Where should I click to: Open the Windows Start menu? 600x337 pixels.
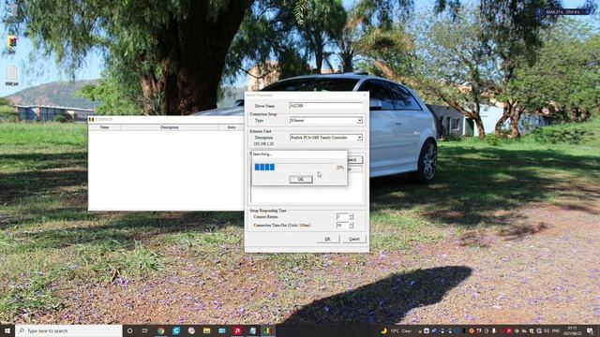click(7, 330)
